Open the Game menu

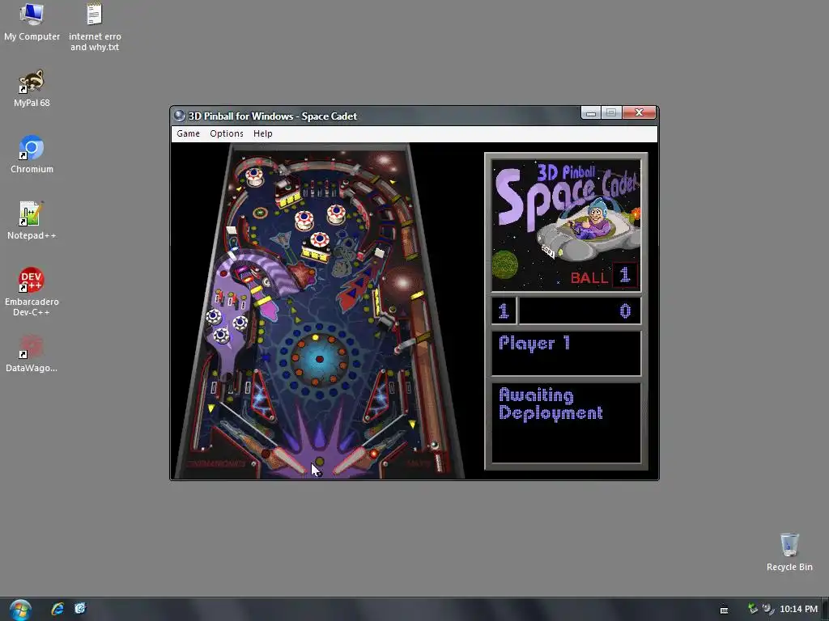click(x=188, y=133)
